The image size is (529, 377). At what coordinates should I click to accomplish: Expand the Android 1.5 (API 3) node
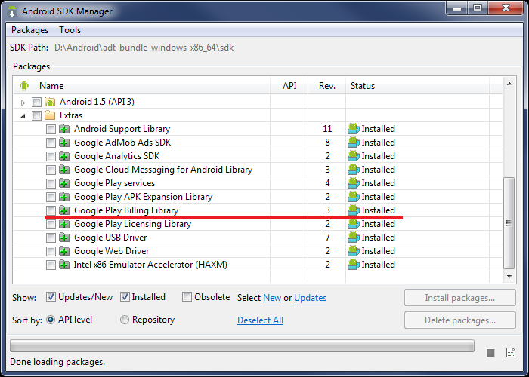point(23,103)
